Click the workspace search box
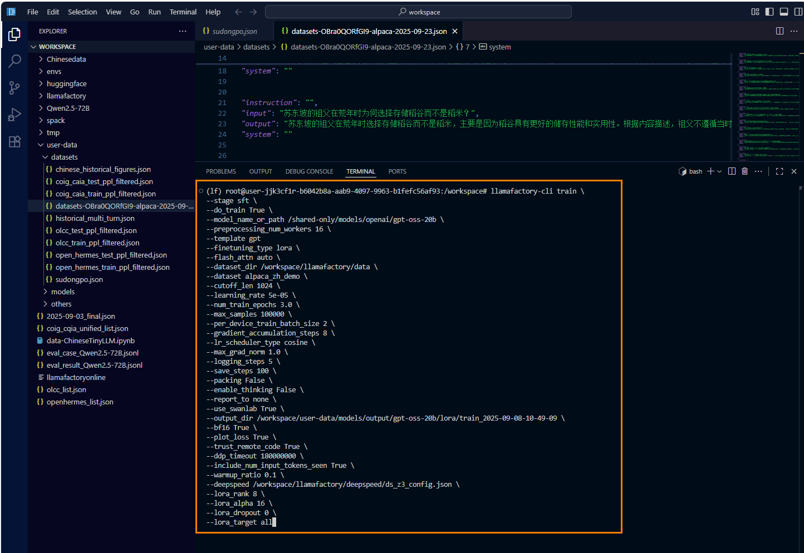This screenshot has height=553, width=804. click(418, 12)
